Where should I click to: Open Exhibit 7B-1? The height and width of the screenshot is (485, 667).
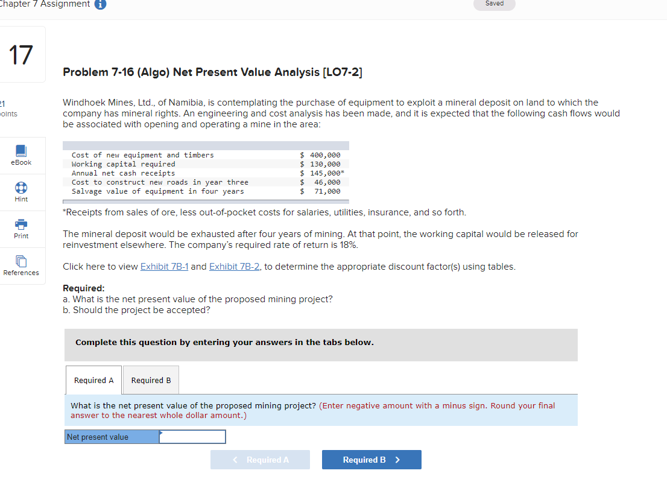(x=164, y=266)
